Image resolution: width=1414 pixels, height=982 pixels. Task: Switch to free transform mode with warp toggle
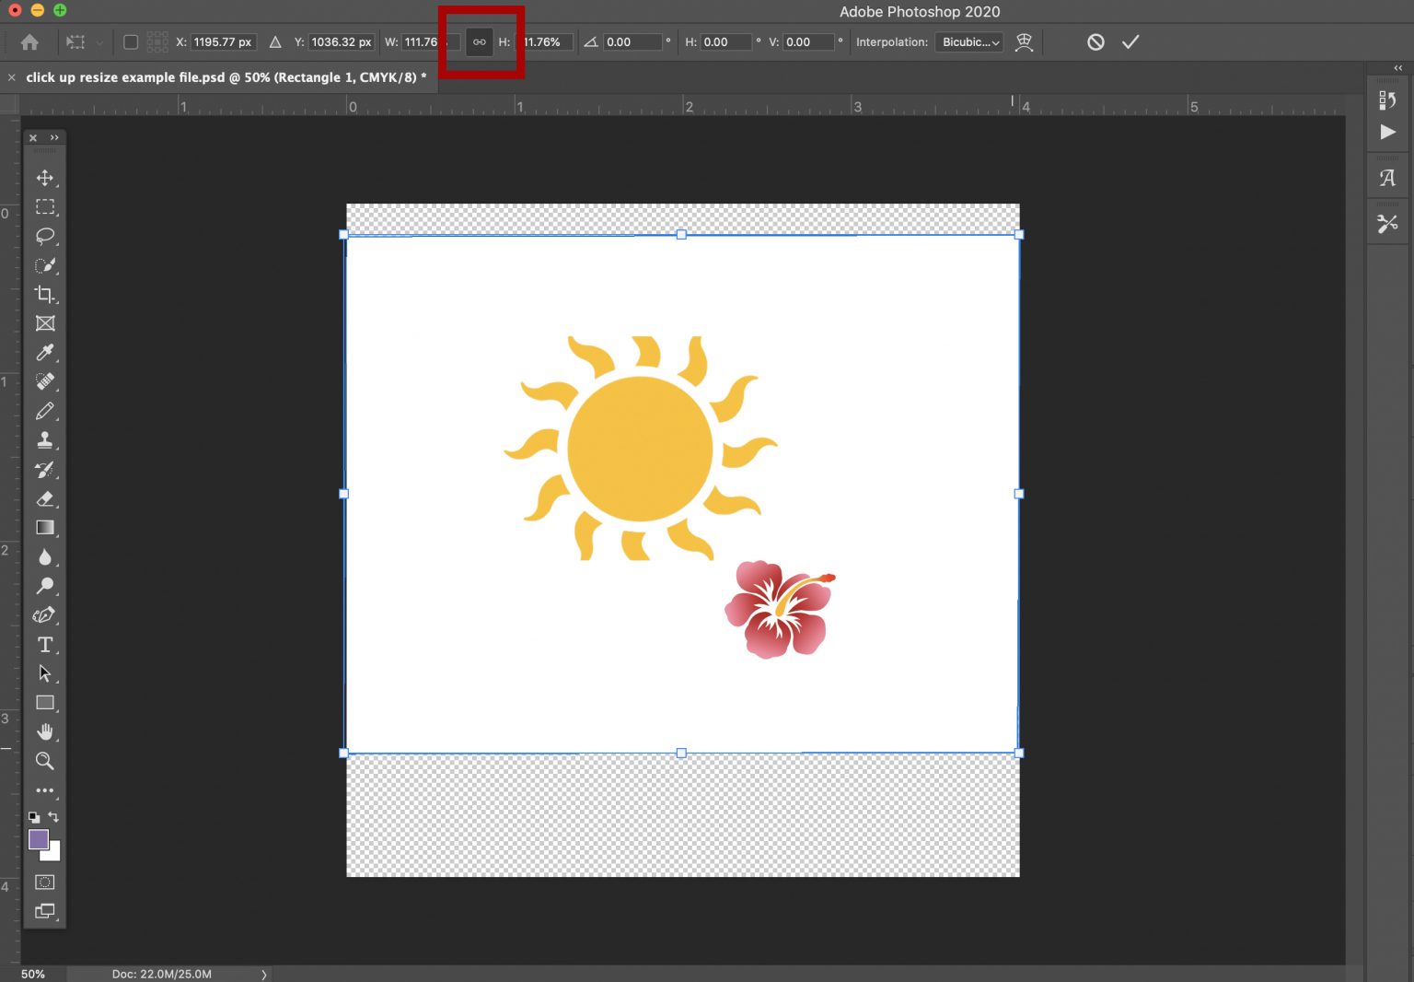1025,41
